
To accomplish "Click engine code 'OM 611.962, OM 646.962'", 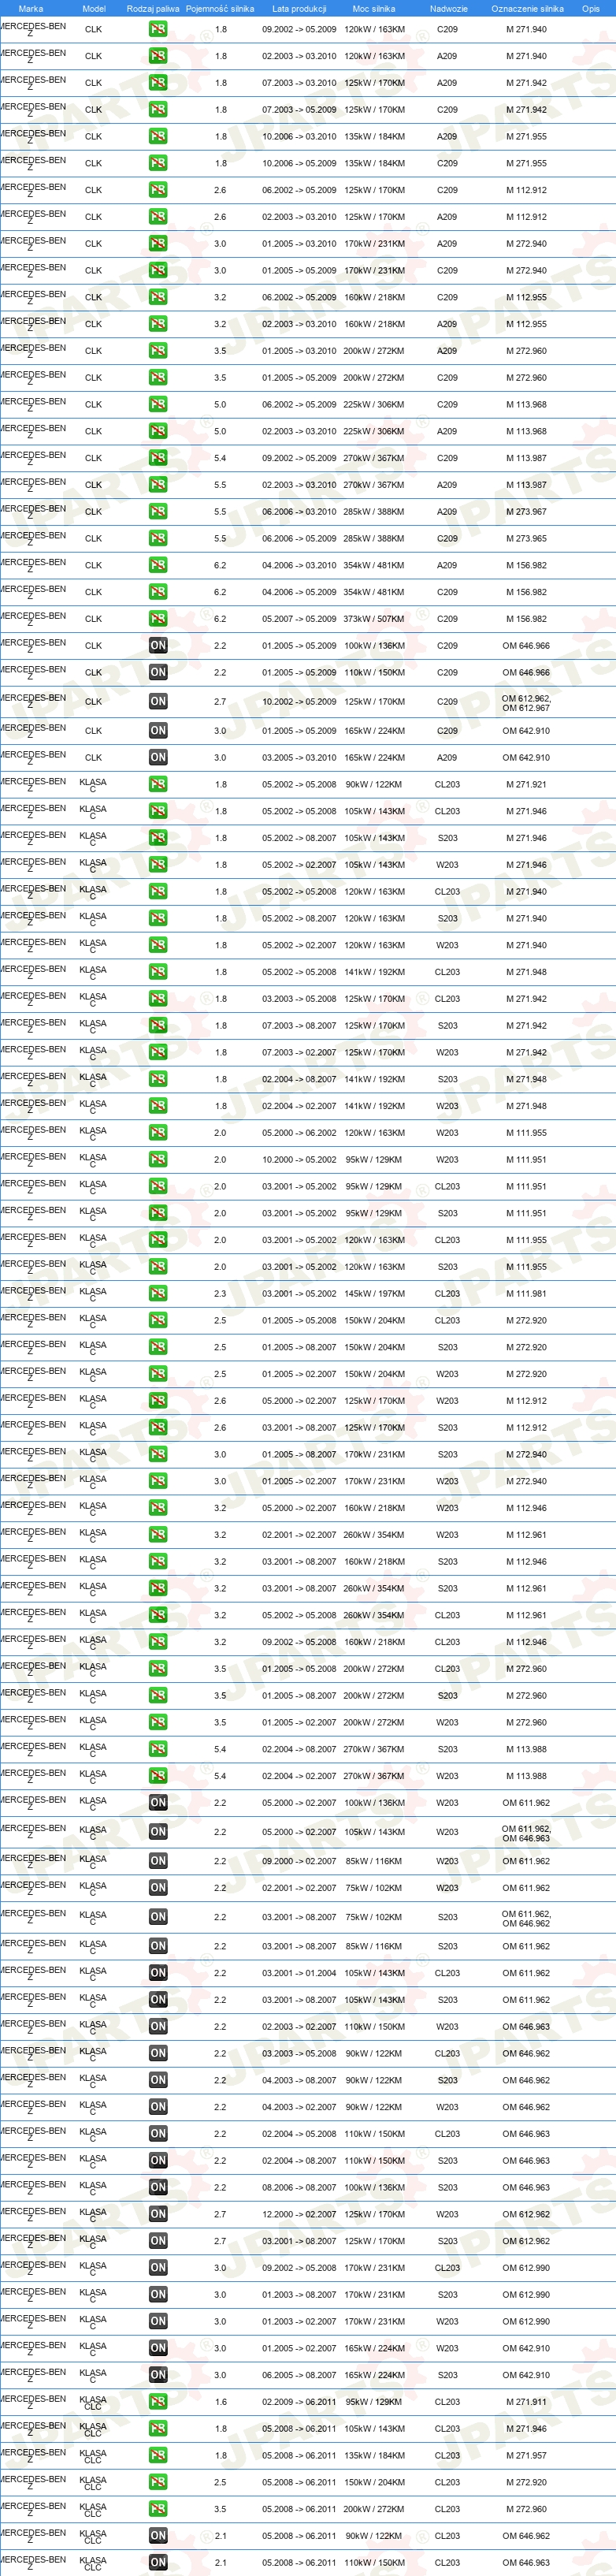I will pos(526,1918).
